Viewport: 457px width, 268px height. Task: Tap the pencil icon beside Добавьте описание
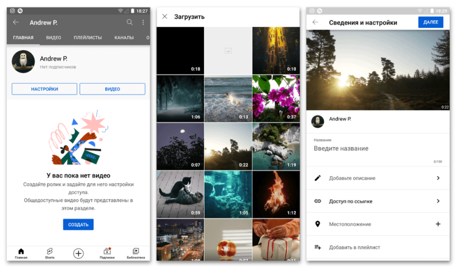[x=318, y=178]
